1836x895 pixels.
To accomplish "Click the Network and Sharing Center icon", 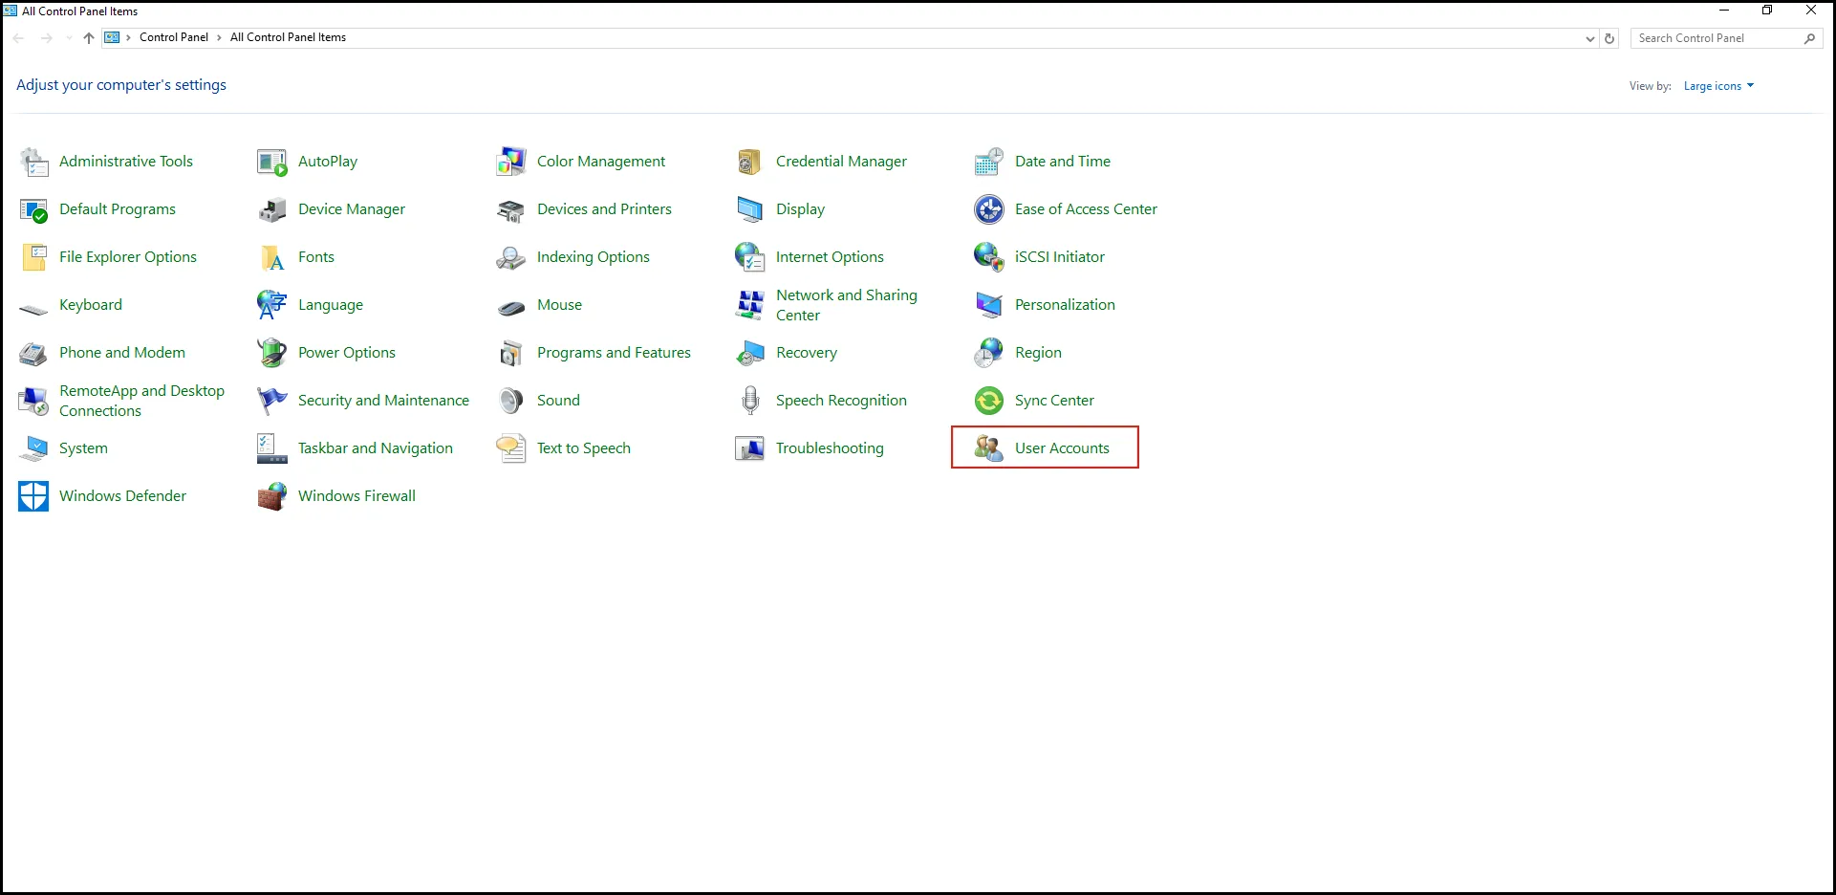I will point(750,305).
